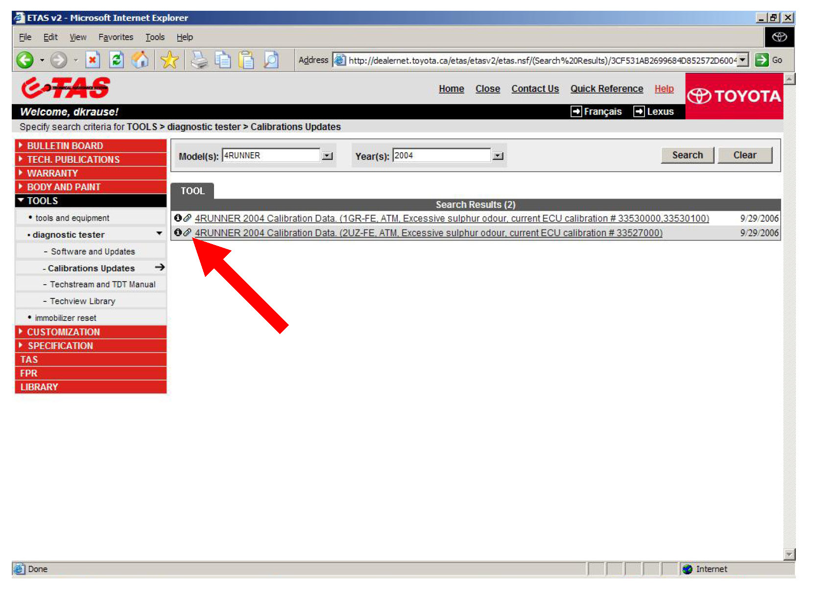Expand the BULLETIN BOARD sidebar section

[65, 146]
